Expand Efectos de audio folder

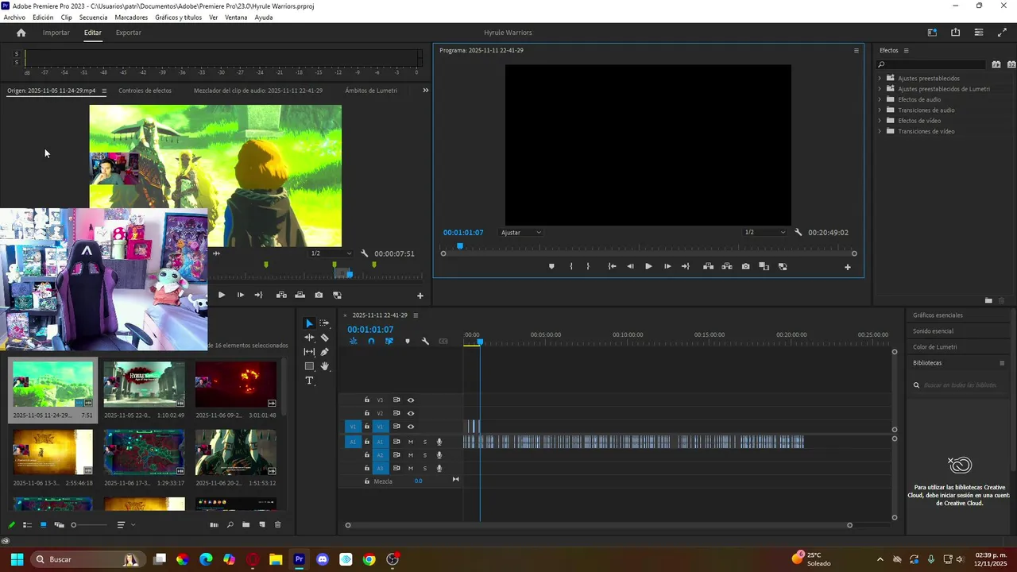pos(880,99)
